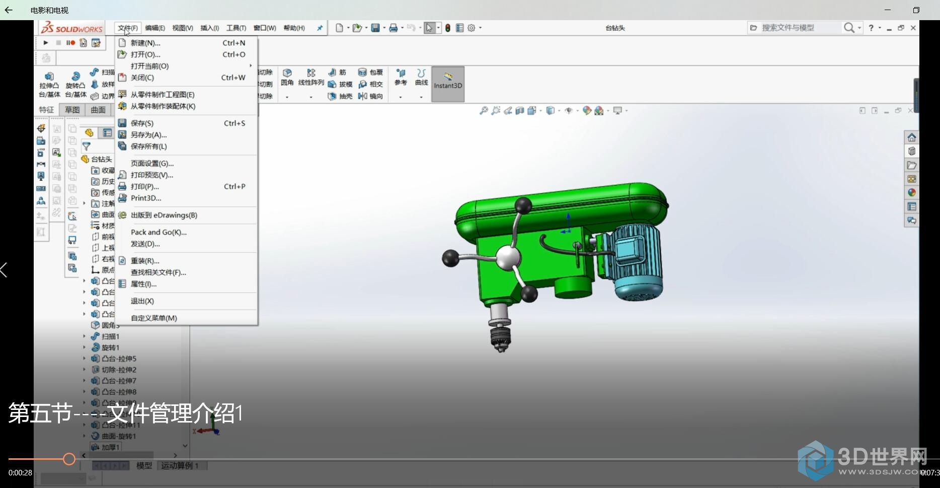Viewport: 940px width, 488px height.
Task: Choose 出版到 eDrawings(B) menu entry
Action: tap(186, 215)
